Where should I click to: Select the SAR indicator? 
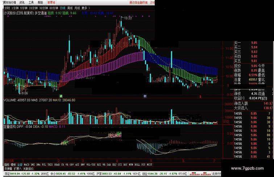109,165
